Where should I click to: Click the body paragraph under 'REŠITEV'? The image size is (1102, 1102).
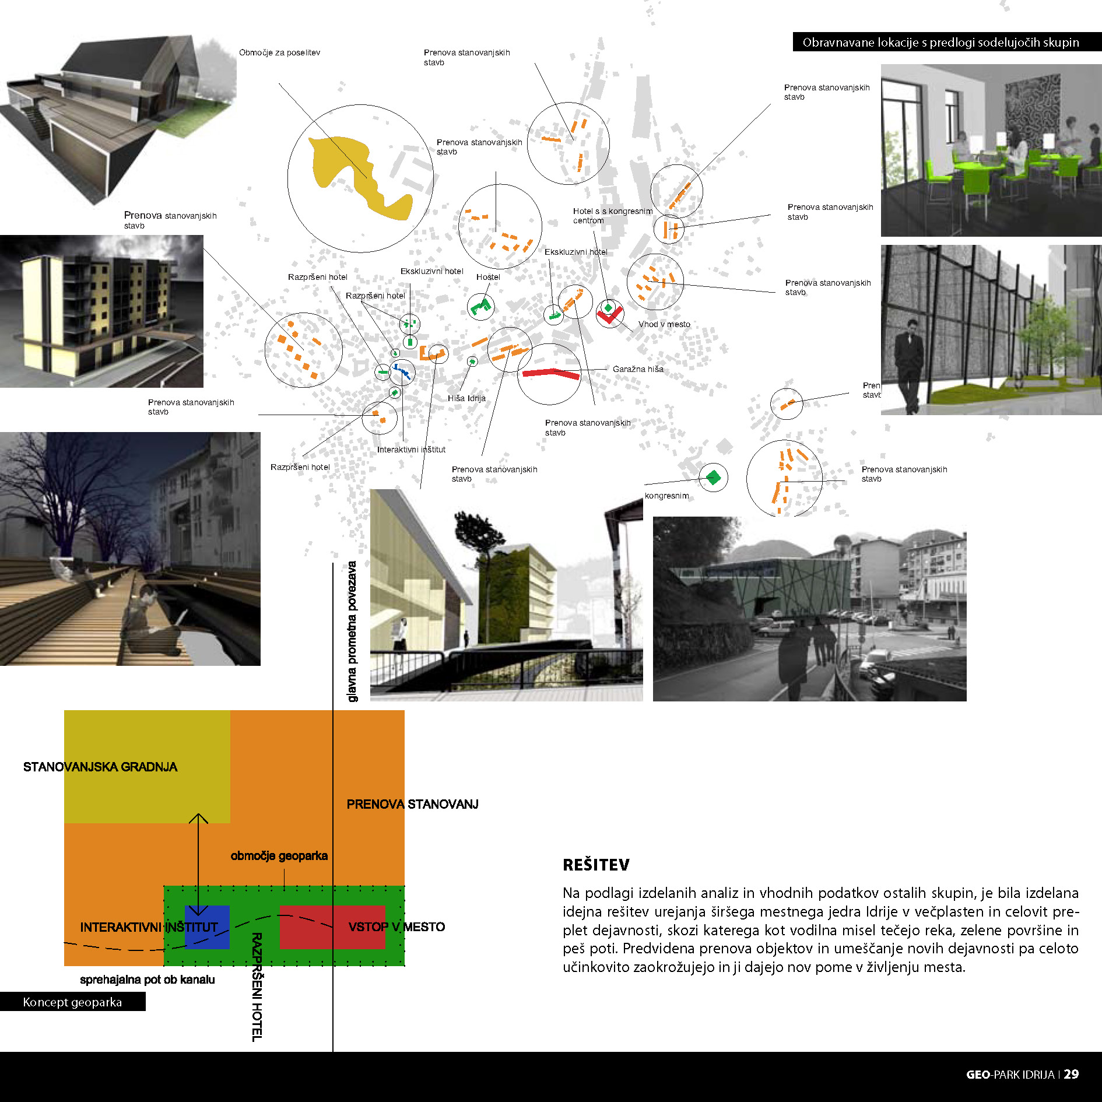820,929
